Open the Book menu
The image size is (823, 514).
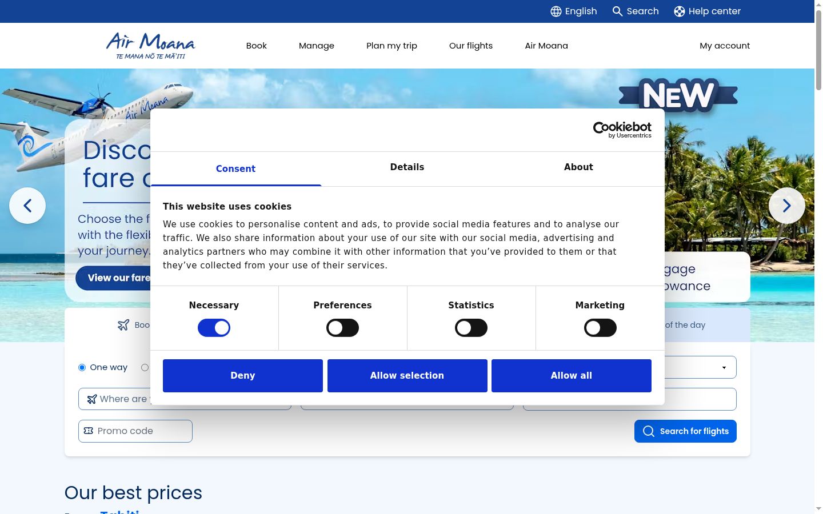(257, 46)
